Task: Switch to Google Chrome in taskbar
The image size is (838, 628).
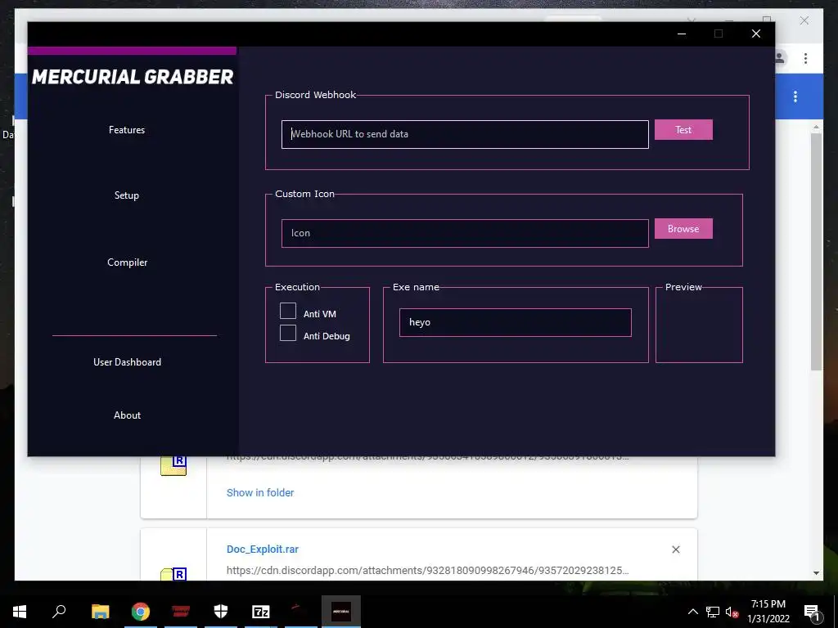Action: 141,612
